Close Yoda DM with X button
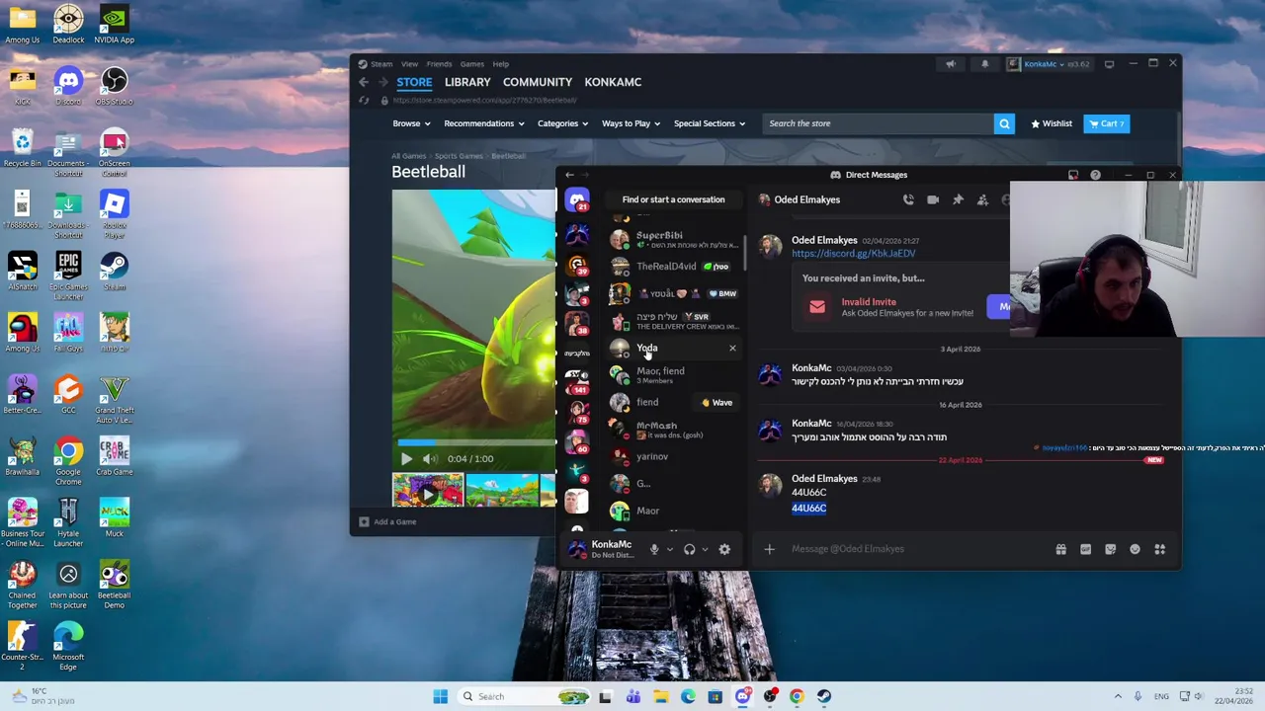 click(x=732, y=348)
